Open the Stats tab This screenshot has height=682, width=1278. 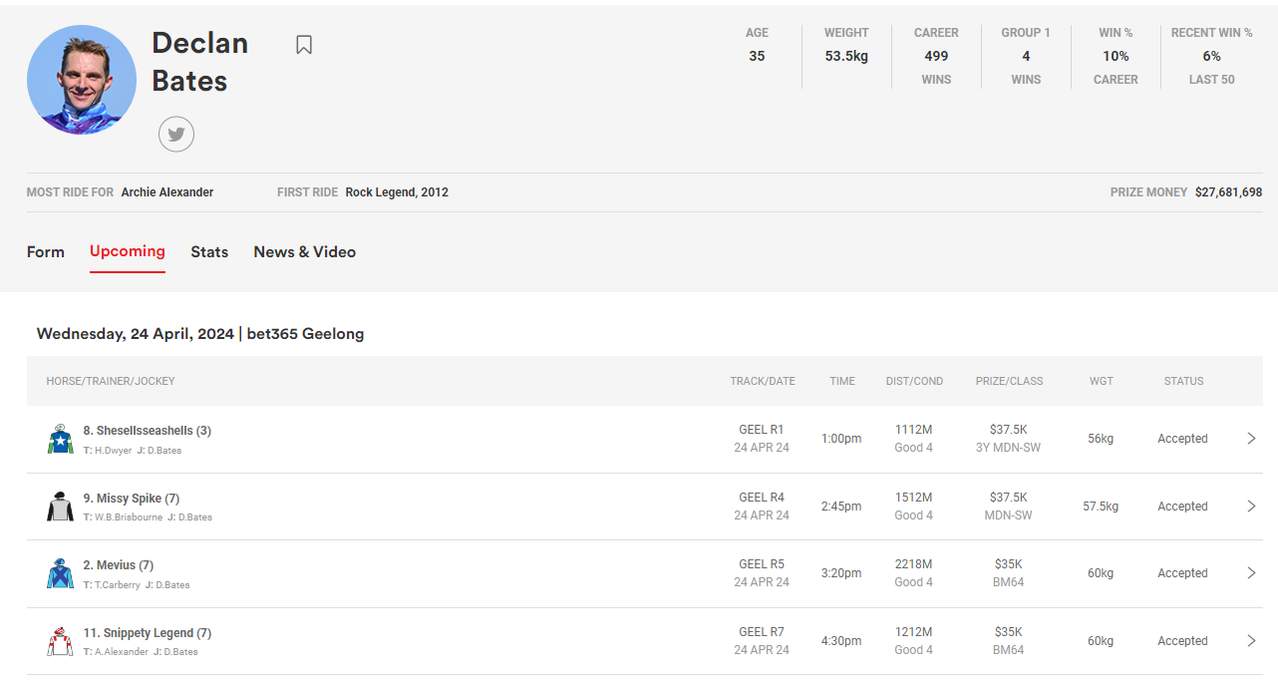[x=209, y=252]
